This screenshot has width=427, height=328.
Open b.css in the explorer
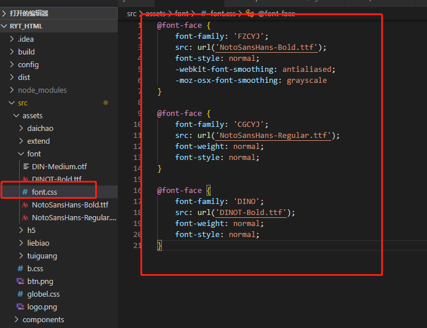point(35,268)
